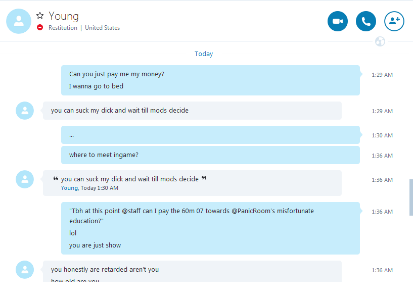
Task: Select the "..." outgoing message bubble
Action: (210, 135)
